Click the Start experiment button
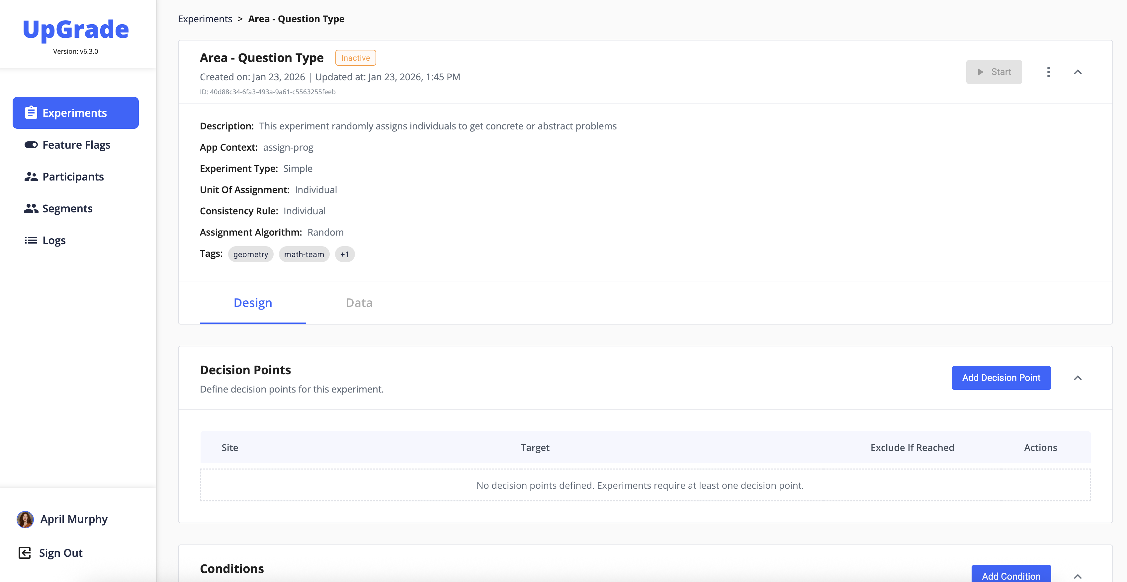 [994, 72]
